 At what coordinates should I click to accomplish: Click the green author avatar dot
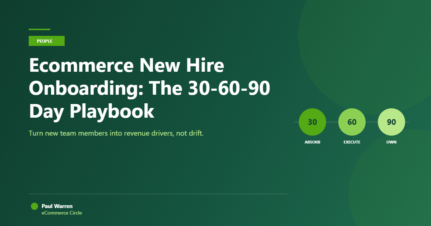(x=34, y=206)
